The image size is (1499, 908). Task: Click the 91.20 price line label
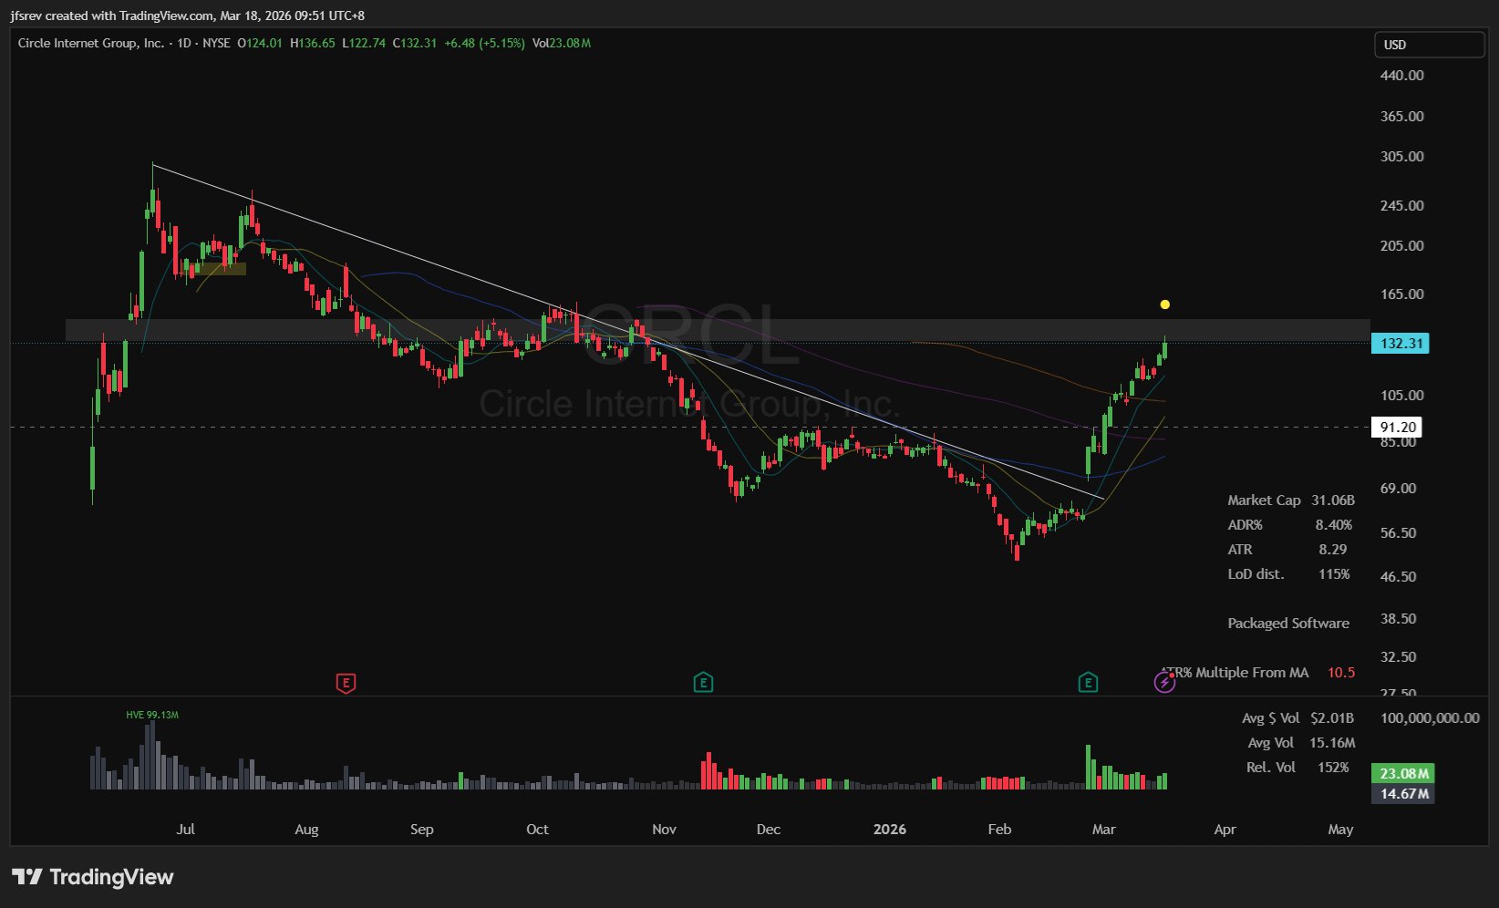(1397, 427)
